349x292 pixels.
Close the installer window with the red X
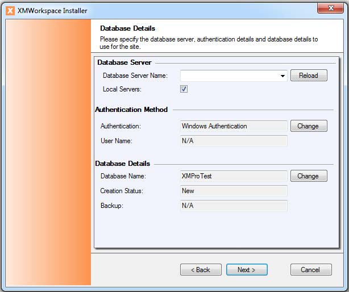[x=330, y=8]
